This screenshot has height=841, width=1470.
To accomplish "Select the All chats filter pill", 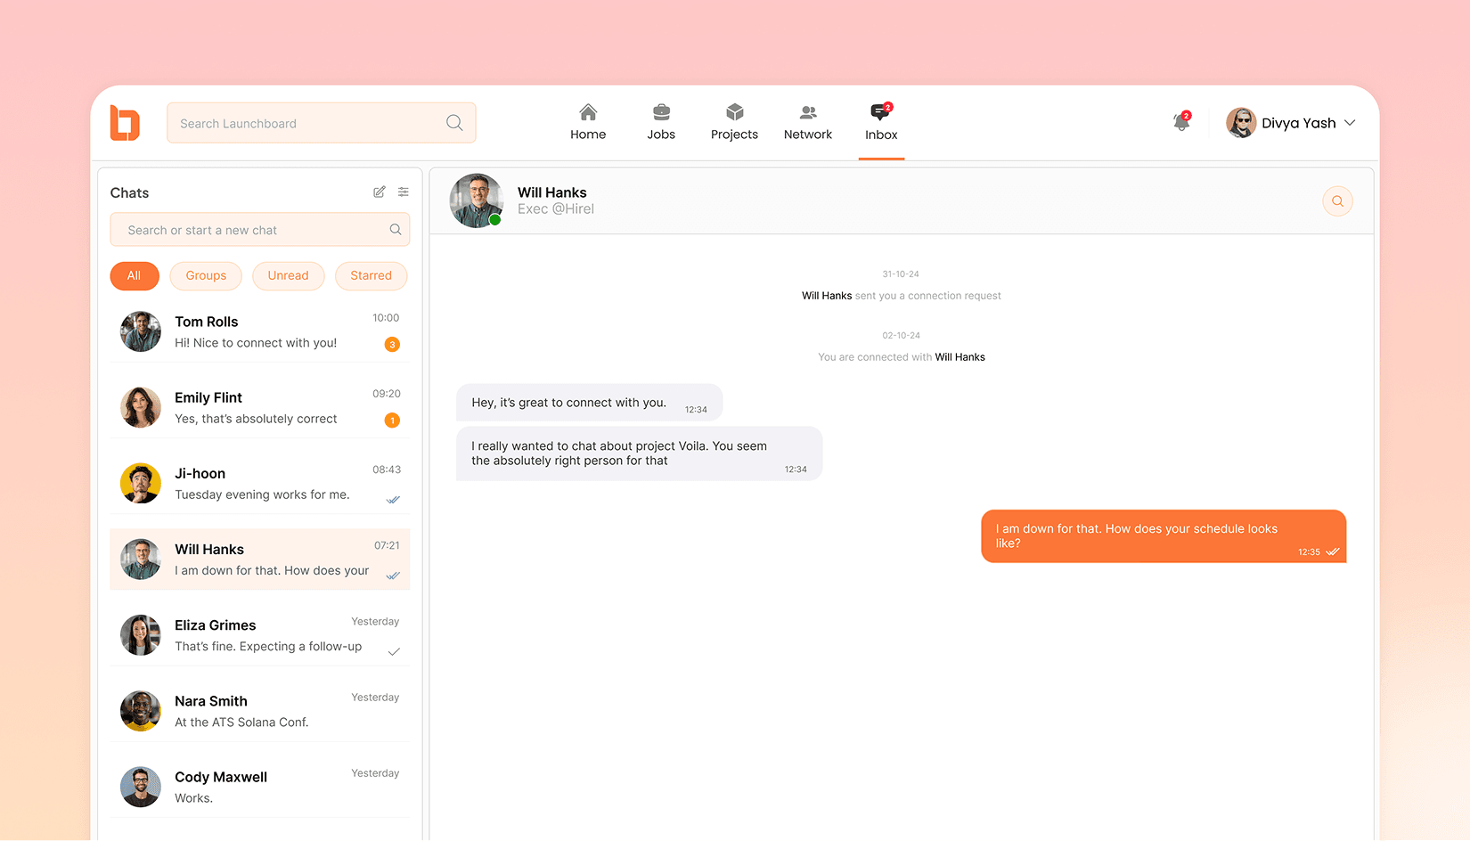I will pos(135,276).
